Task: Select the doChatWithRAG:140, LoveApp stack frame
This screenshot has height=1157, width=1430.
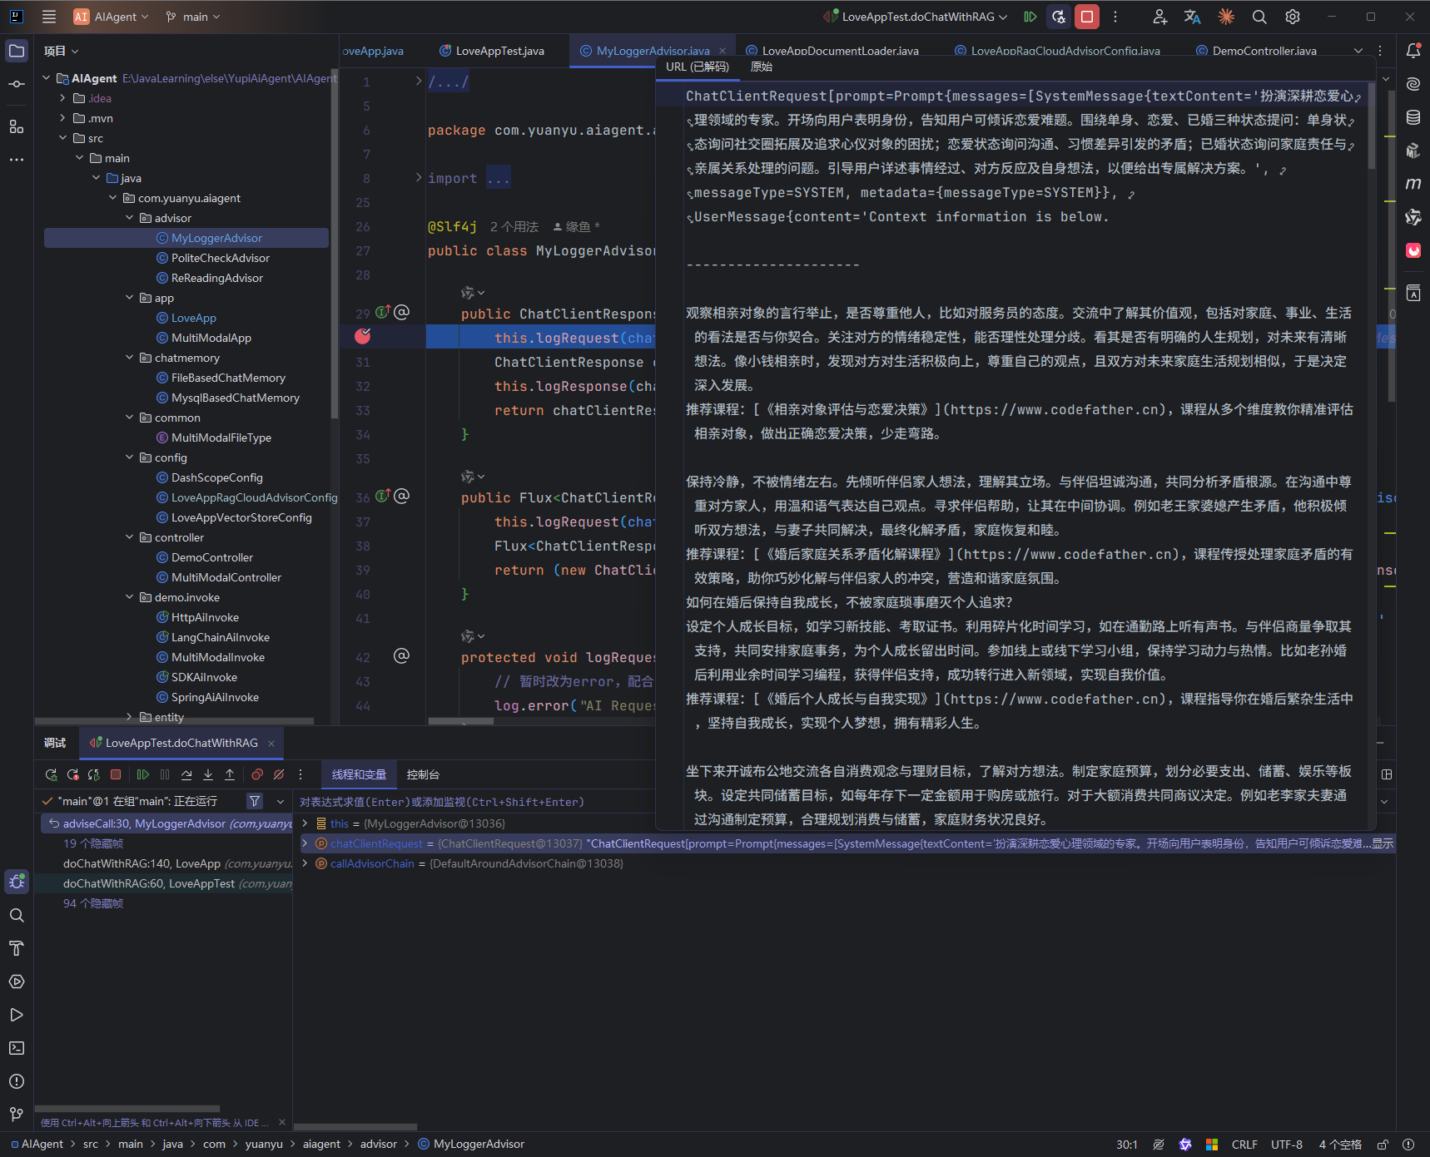Action: 142,863
